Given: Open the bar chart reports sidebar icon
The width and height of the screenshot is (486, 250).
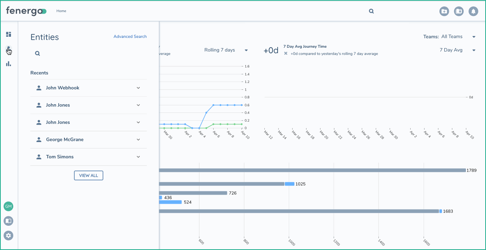Looking at the screenshot, I should (x=8, y=64).
